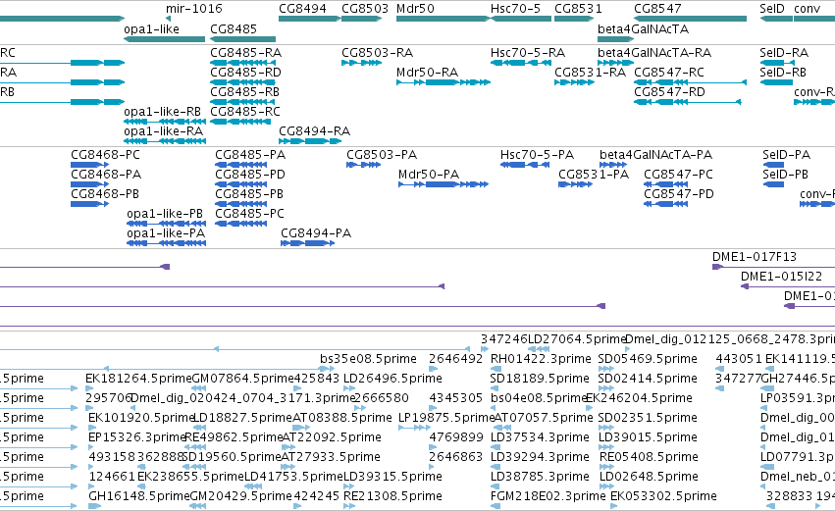Select the mir-1016 gene label
835x511 pixels.
coord(194,9)
